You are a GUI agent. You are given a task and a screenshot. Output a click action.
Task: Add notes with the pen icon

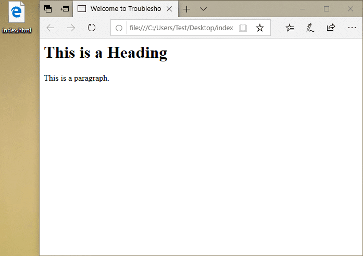point(310,28)
